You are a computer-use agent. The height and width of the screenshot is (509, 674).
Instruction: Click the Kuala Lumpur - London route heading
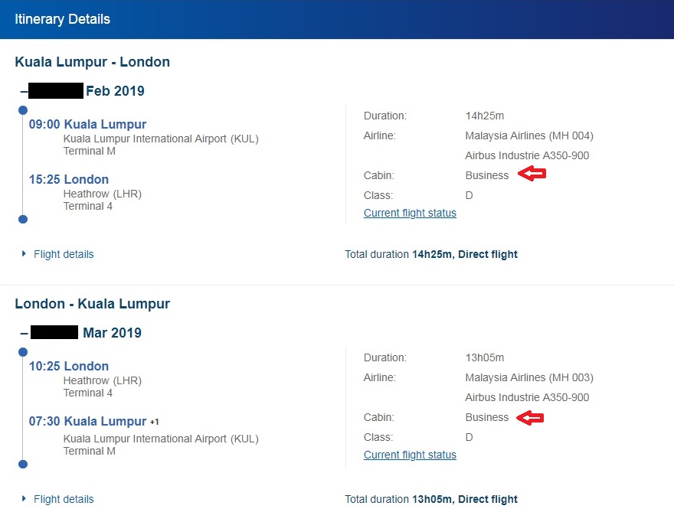coord(93,62)
